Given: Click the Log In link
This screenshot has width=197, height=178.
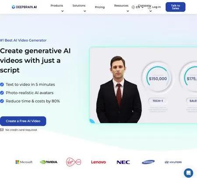Looking at the screenshot, I should pyautogui.click(x=156, y=7).
